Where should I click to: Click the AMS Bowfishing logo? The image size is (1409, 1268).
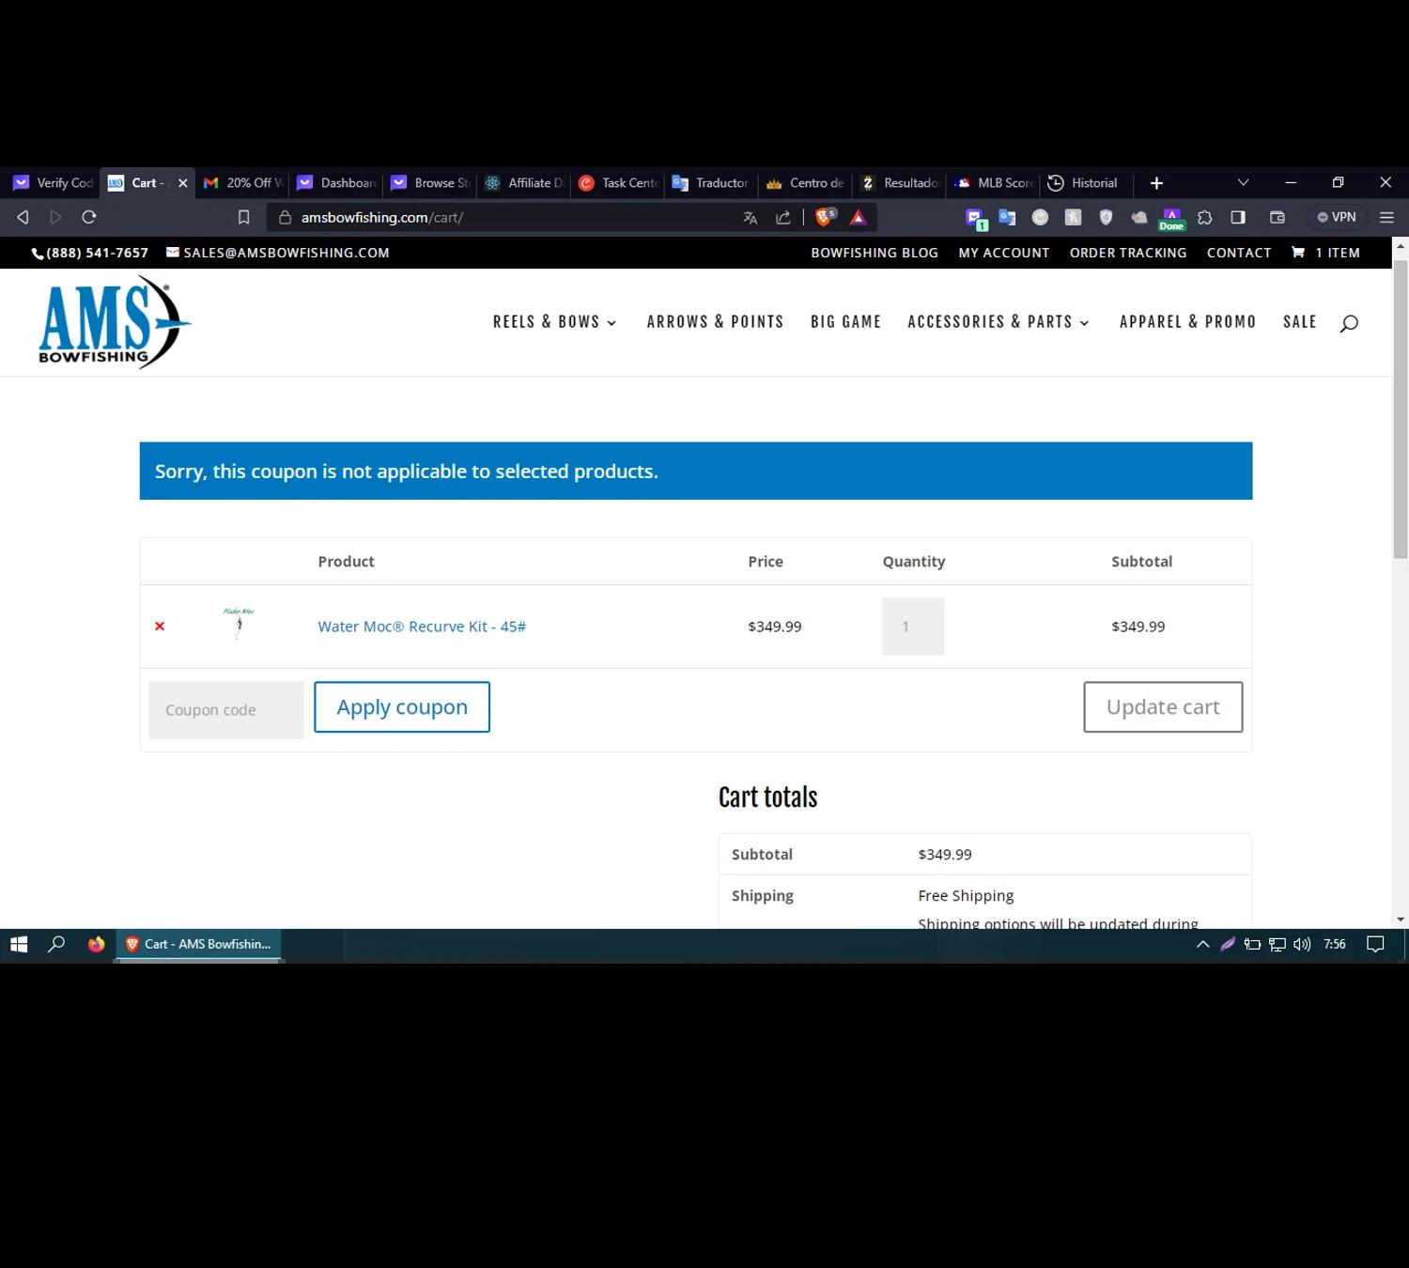tap(115, 322)
